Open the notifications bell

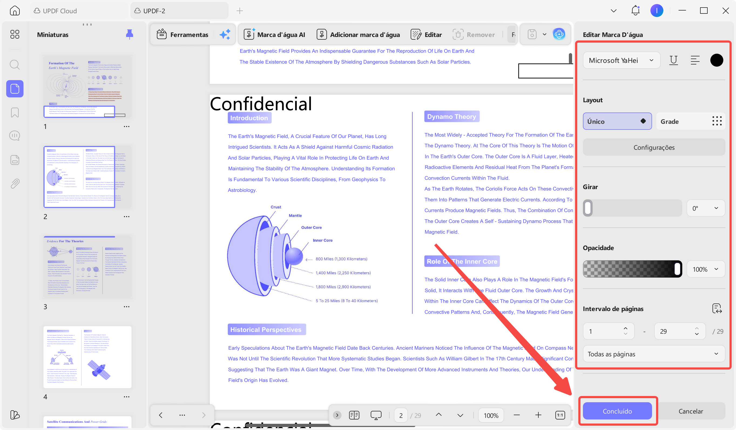(635, 11)
